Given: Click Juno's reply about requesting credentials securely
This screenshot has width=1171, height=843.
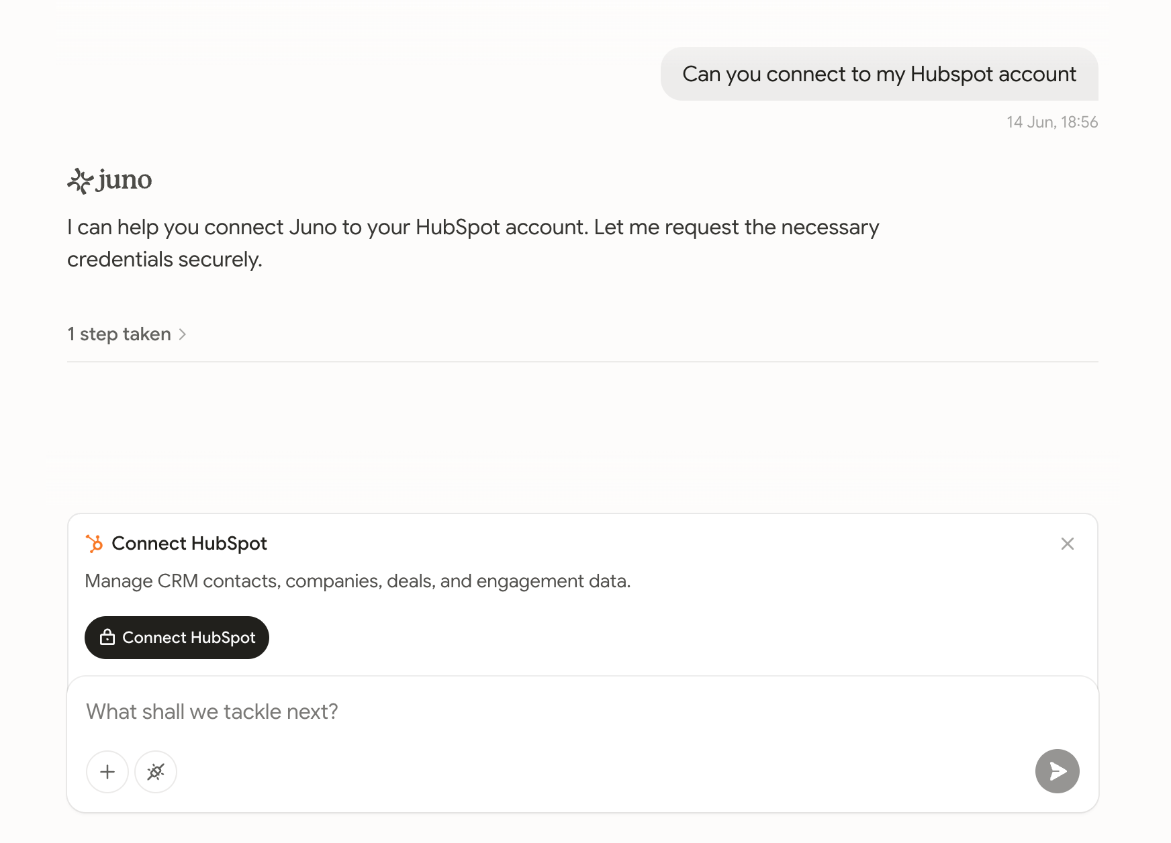Looking at the screenshot, I should (473, 243).
